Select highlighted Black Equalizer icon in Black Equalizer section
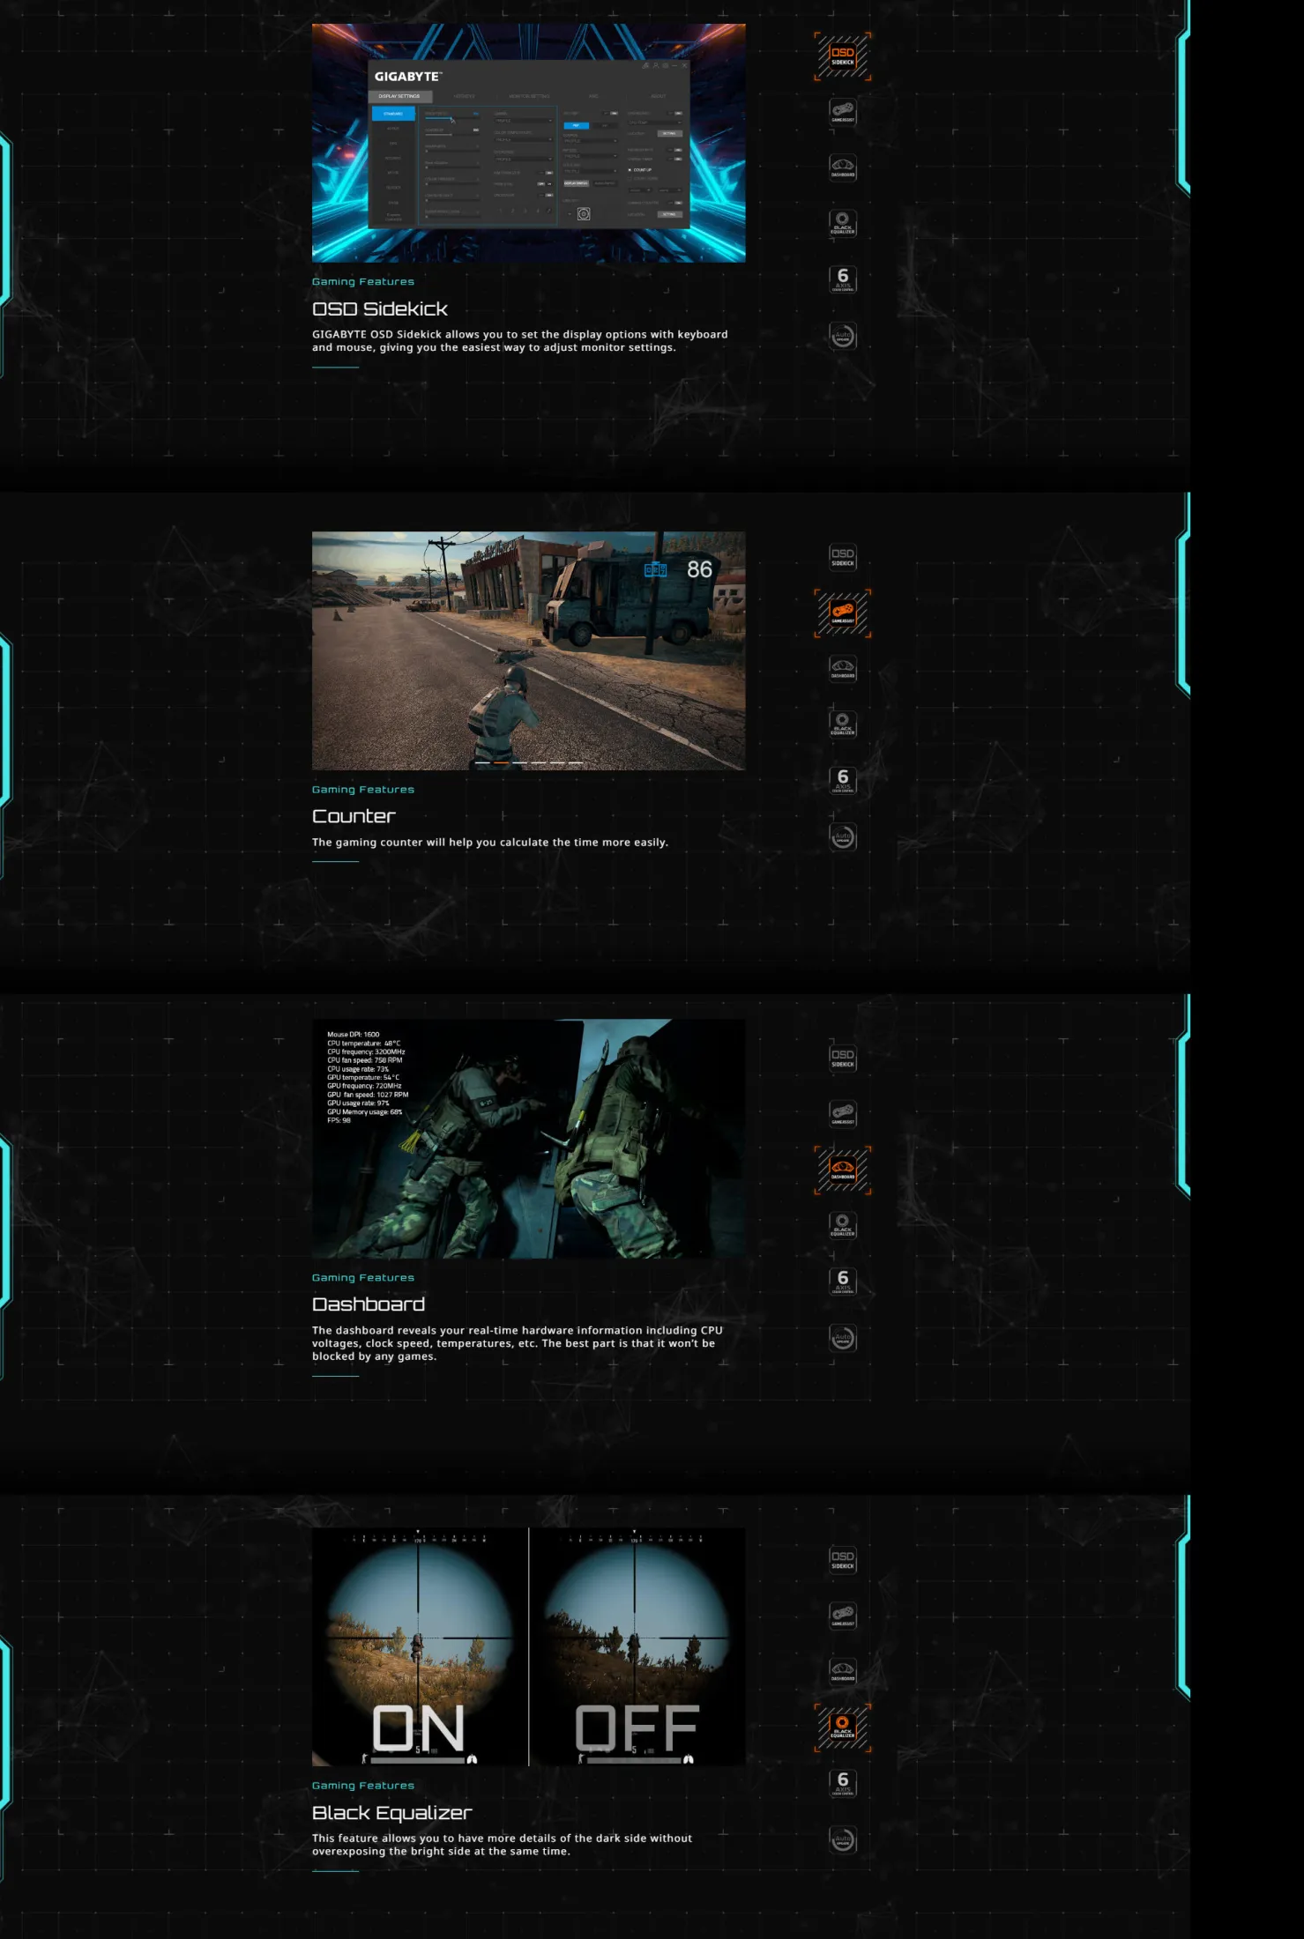Viewport: 1304px width, 1939px height. coord(842,1727)
